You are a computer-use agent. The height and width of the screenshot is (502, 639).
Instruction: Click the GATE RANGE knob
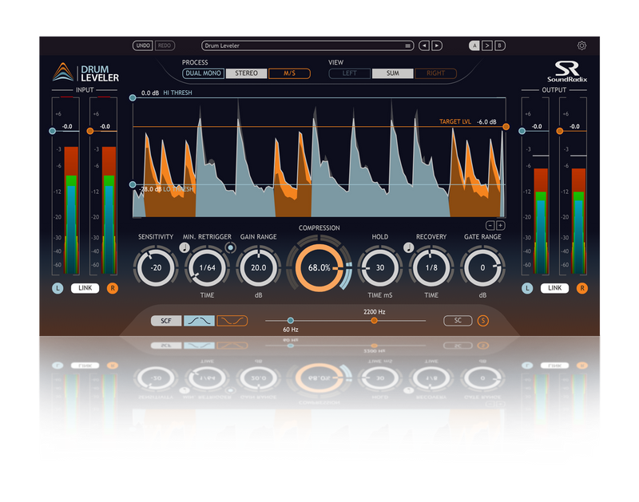(482, 267)
